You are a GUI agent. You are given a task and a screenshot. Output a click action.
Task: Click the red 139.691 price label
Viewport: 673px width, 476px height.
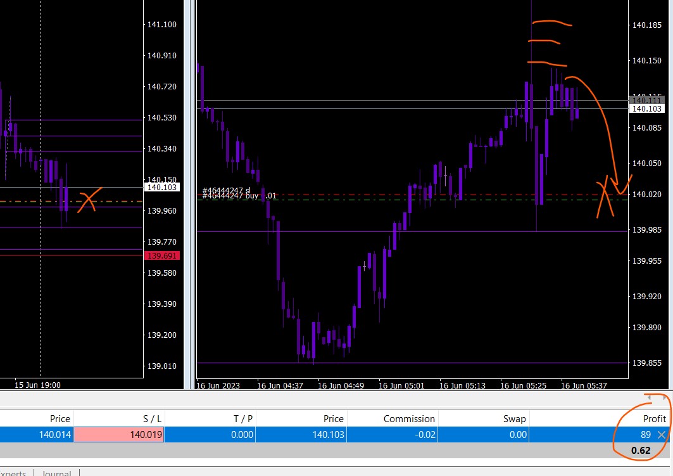coord(163,255)
